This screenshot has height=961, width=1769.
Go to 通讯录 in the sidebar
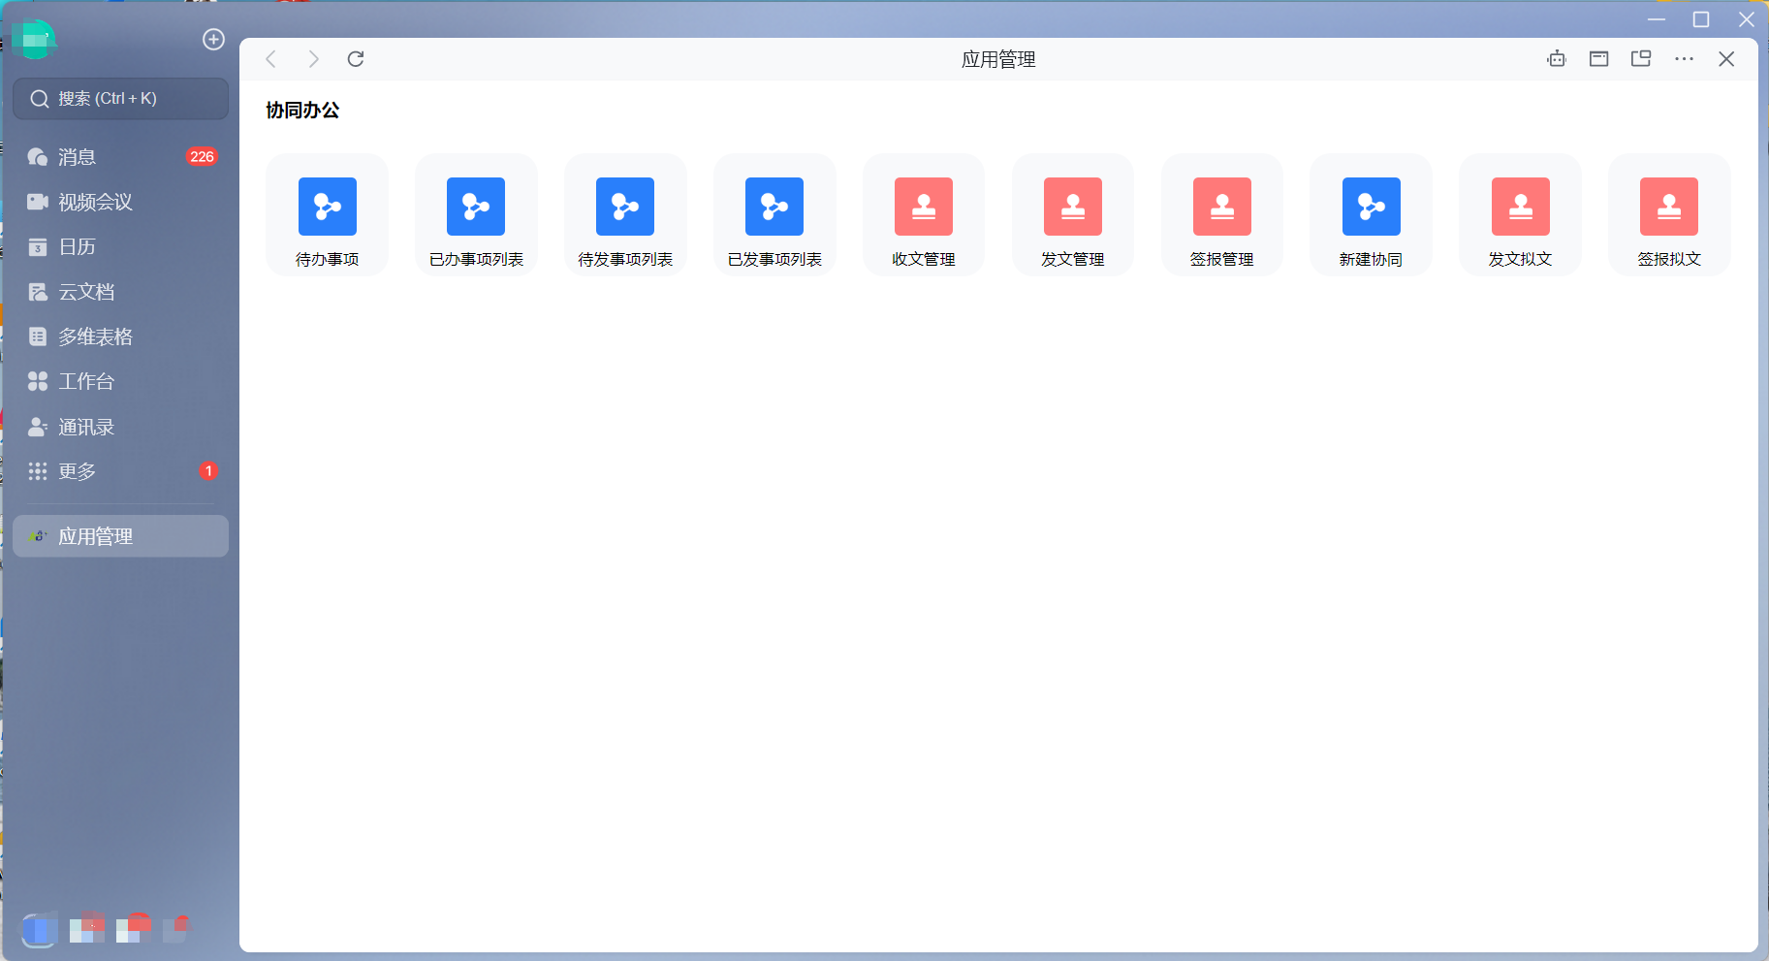tap(121, 427)
